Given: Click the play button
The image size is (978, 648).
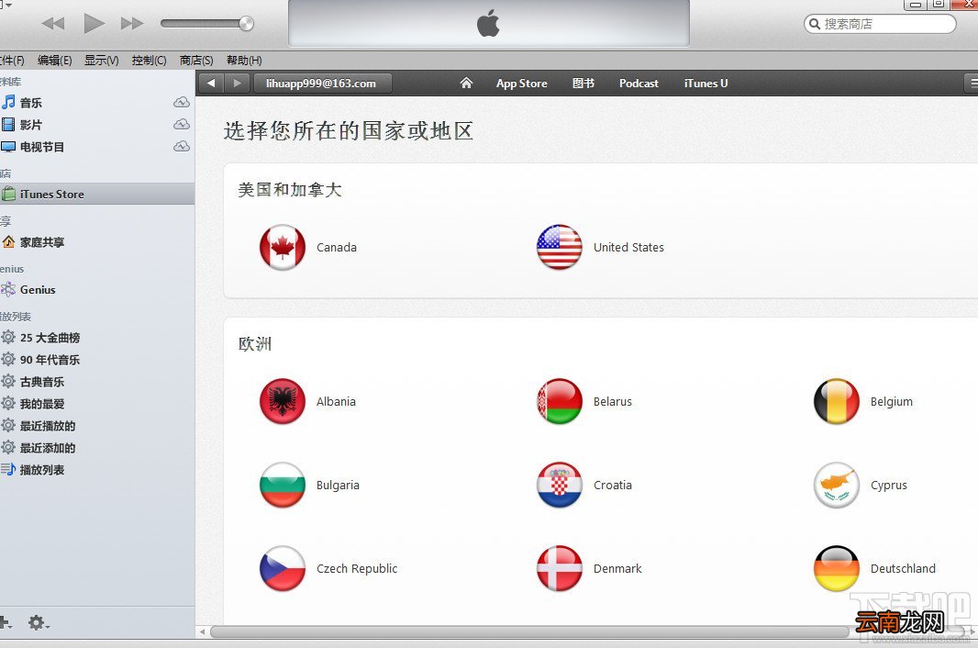Looking at the screenshot, I should pos(94,24).
